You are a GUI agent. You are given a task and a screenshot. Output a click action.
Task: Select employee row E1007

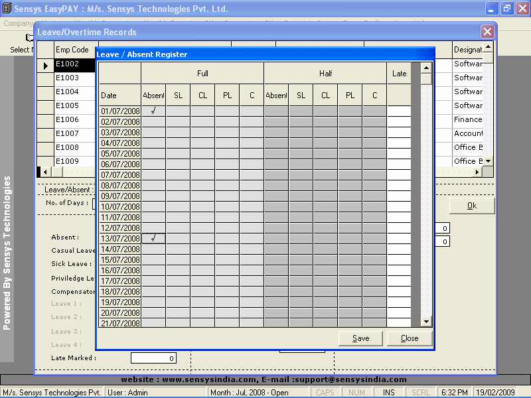pos(74,133)
